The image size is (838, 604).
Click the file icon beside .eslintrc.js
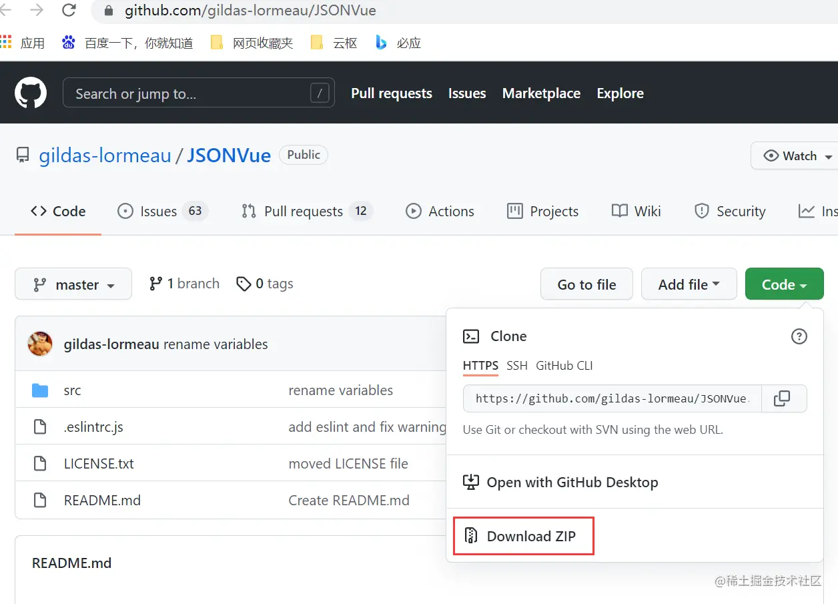pos(40,427)
